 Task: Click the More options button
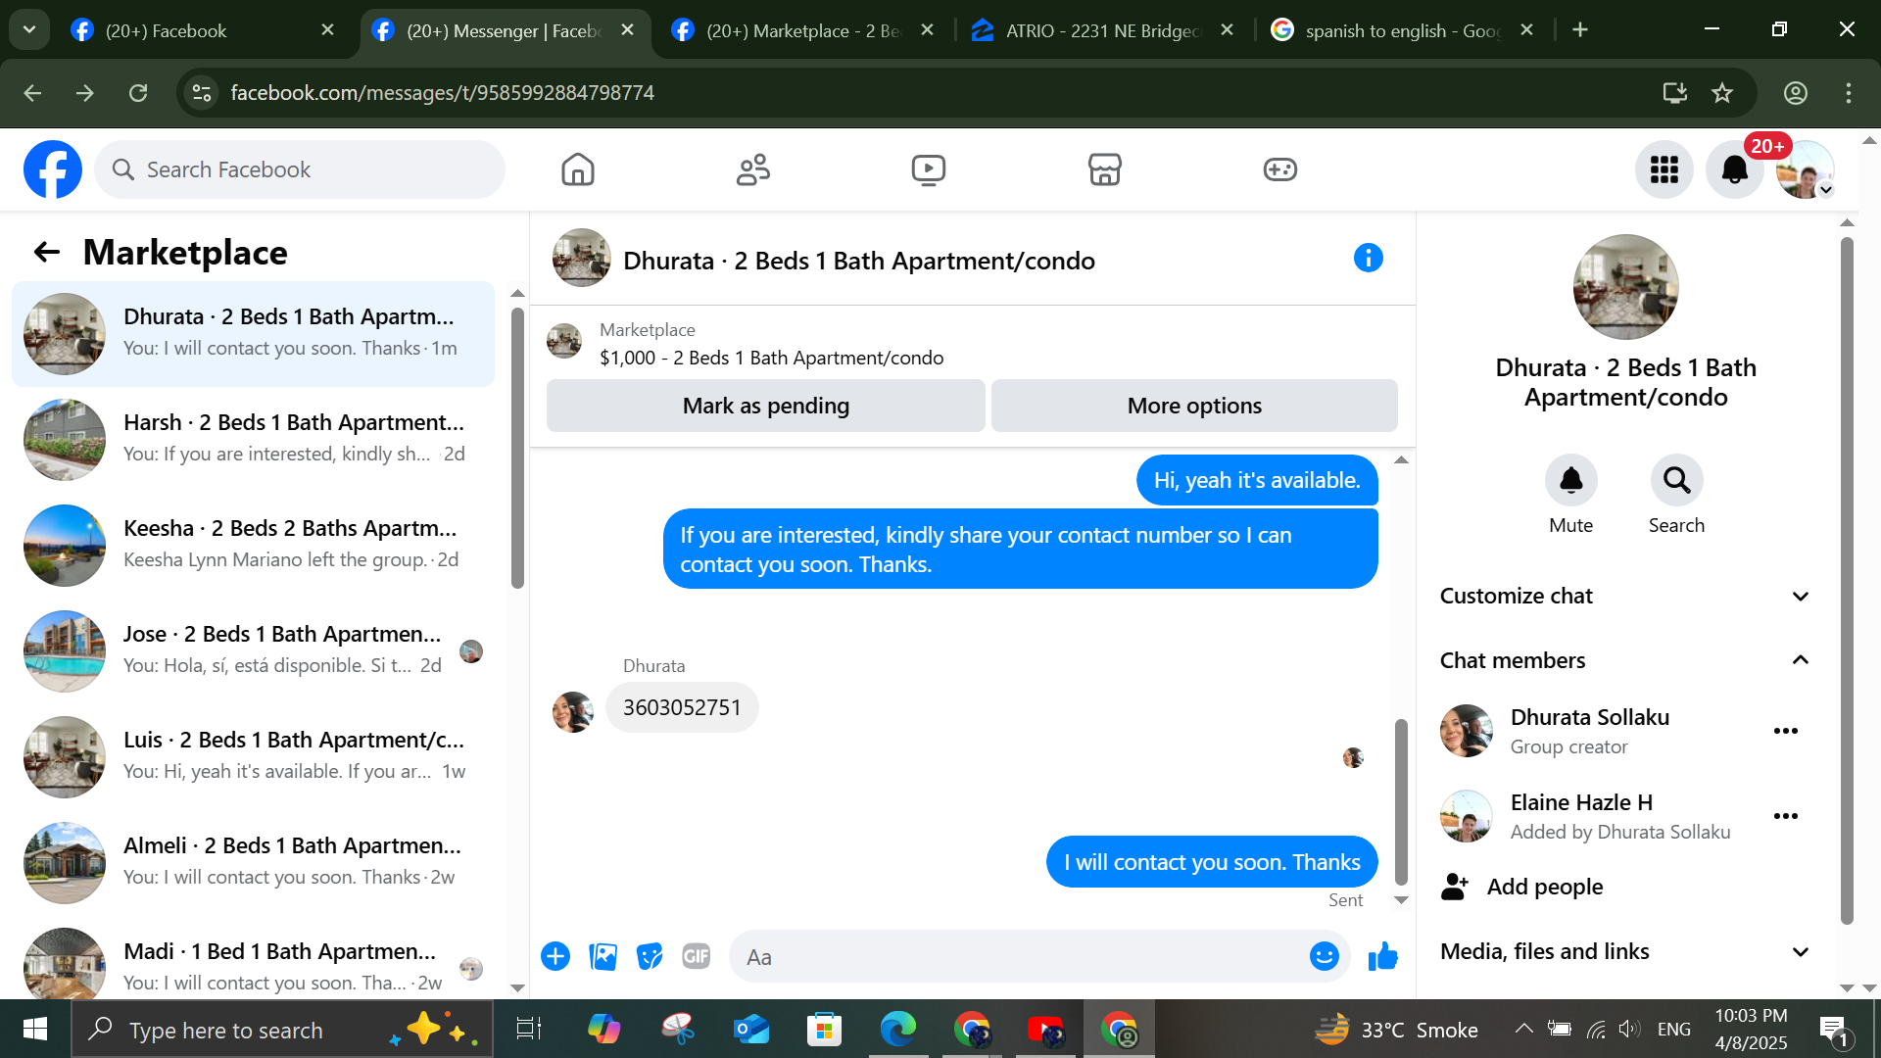[1193, 406]
